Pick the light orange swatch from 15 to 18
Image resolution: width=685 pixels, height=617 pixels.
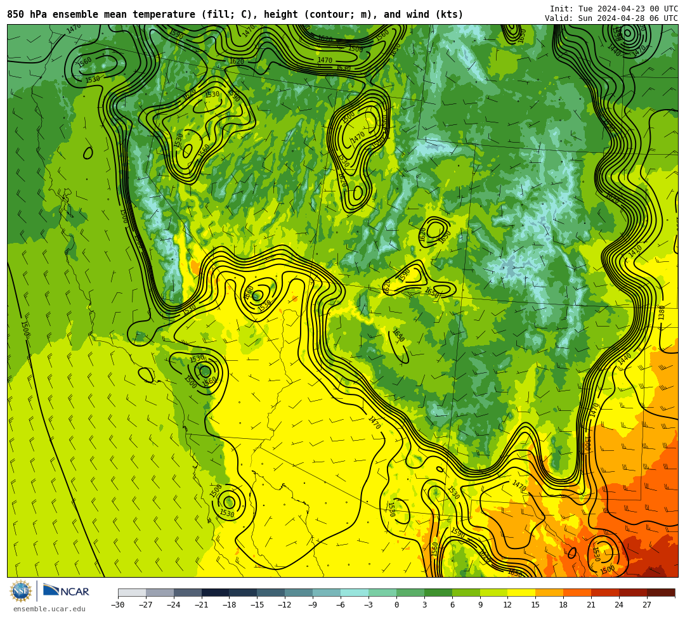[x=549, y=592]
